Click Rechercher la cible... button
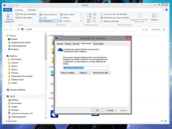This screenshot has width=172, height=129. point(101,73)
